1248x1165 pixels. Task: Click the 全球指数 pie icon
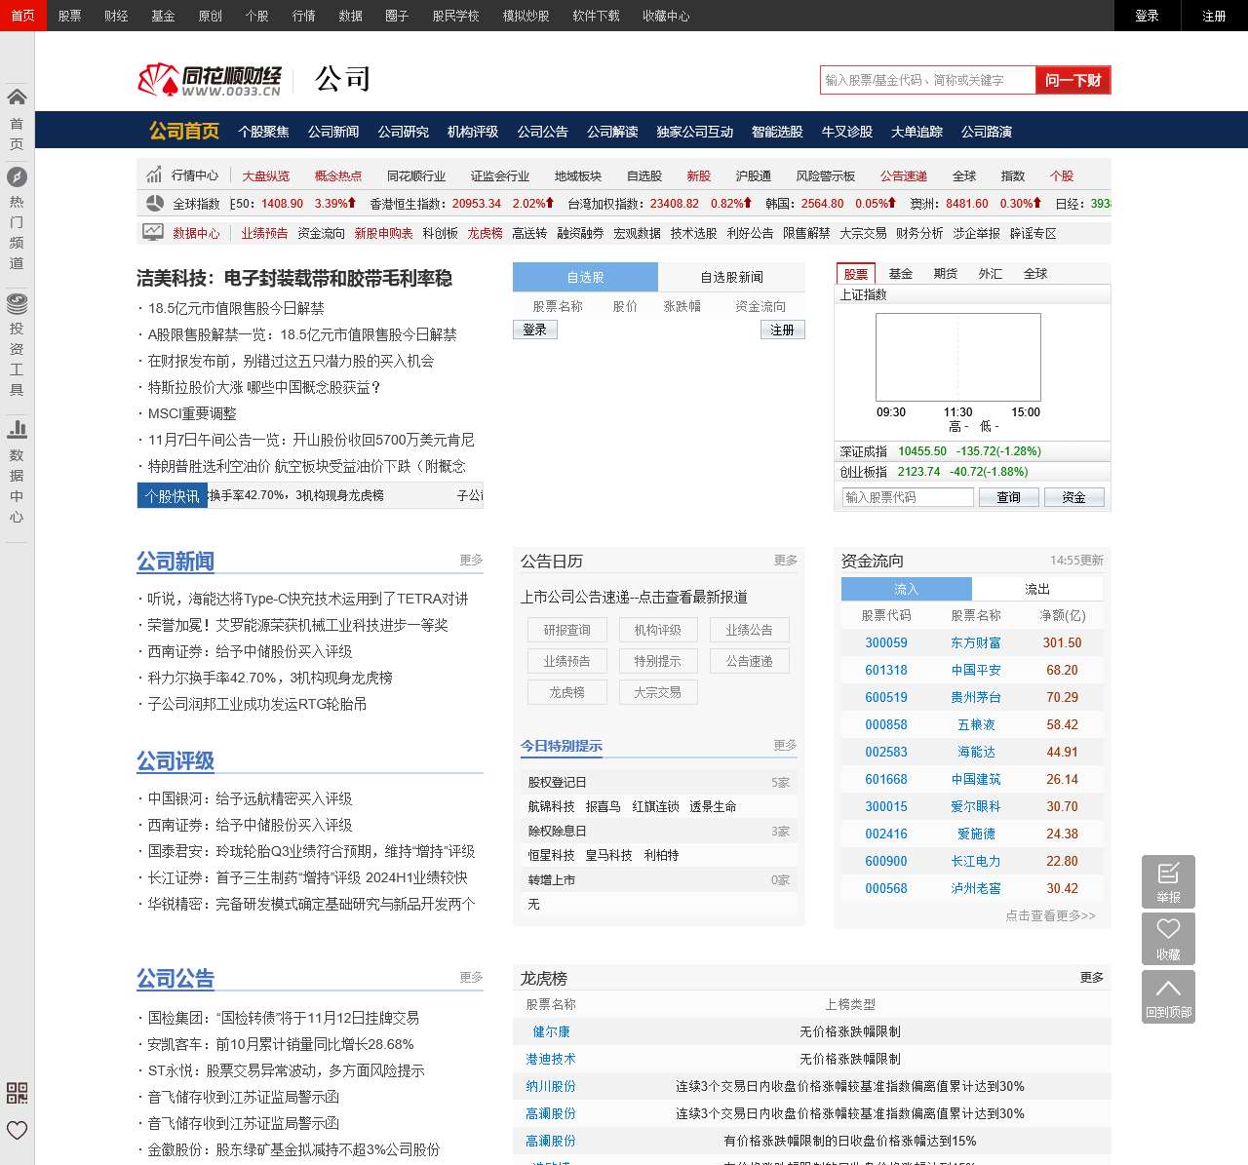pyautogui.click(x=154, y=203)
